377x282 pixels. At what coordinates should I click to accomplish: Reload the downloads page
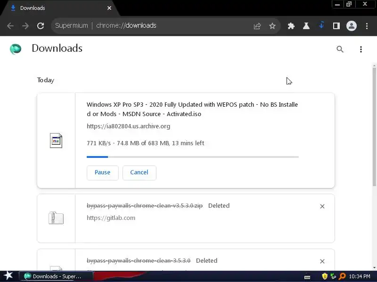tap(41, 26)
